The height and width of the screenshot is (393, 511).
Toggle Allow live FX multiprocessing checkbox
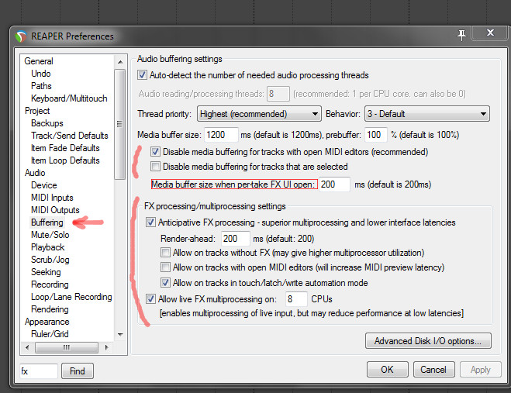pyautogui.click(x=150, y=299)
